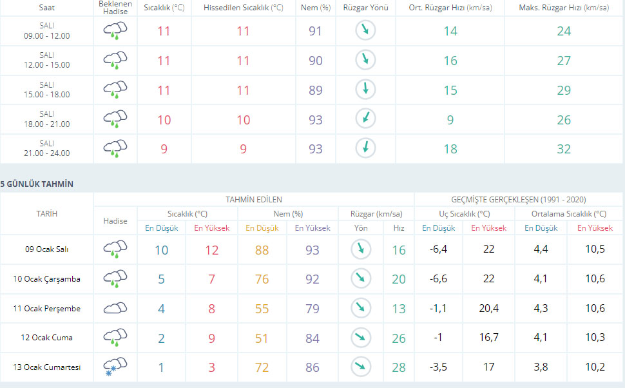This screenshot has height=388, width=625.
Task: Select the 11 Ocak Perşembe date cell
Action: click(47, 309)
